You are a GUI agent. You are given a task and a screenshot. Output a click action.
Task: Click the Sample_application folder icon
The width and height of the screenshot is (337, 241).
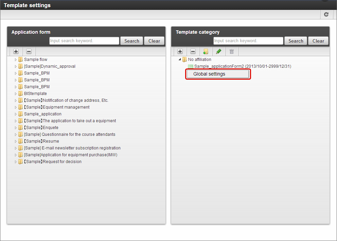20,114
